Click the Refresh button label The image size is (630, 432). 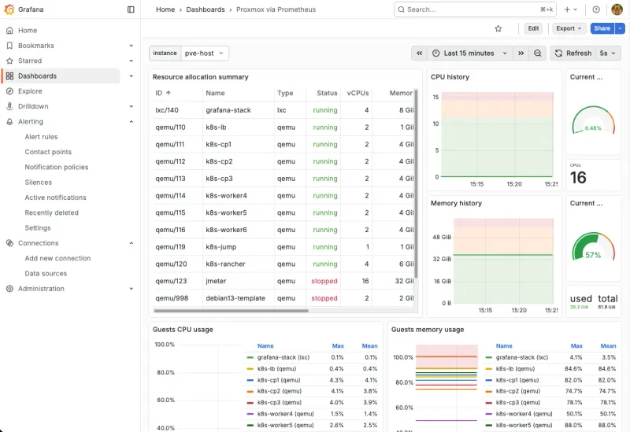point(579,54)
